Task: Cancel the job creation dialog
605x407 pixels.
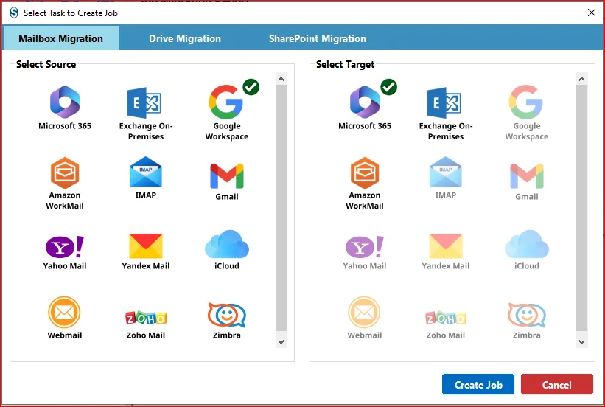Action: (557, 385)
